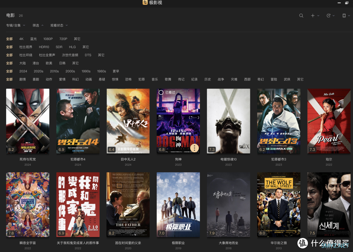This screenshot has height=252, width=353.
Task: Filter by 喜剧 genre
Action: point(36,79)
